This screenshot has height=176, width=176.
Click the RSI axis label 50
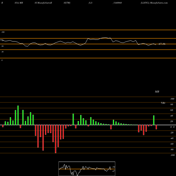click(2, 46)
